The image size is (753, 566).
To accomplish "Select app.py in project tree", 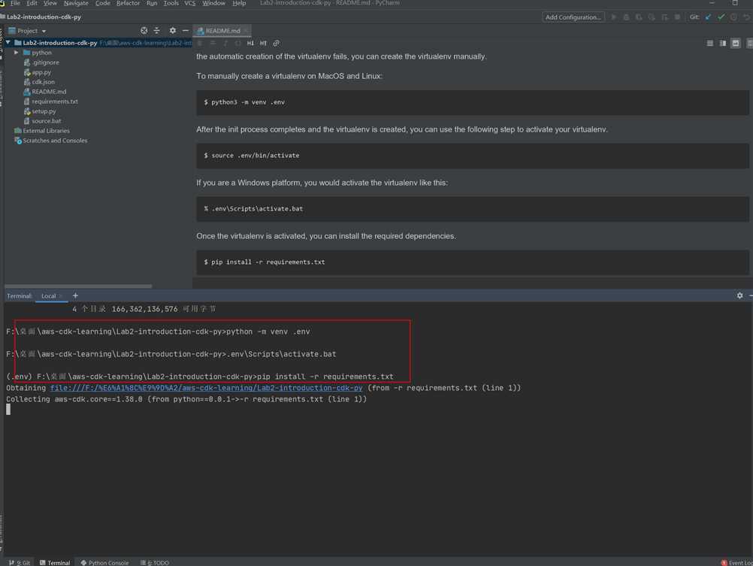I will (x=41, y=73).
